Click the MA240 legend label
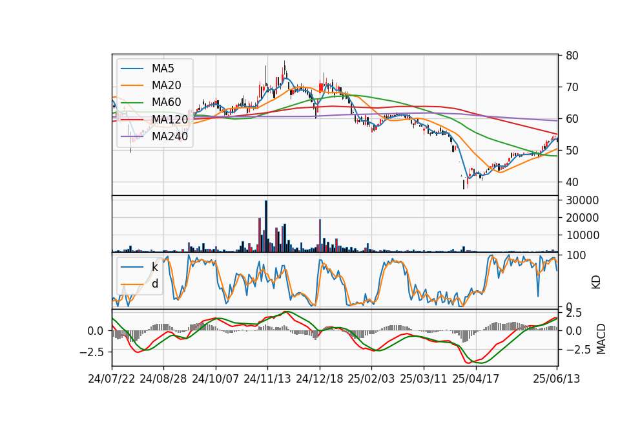The width and height of the screenshot is (620, 446). [170, 136]
